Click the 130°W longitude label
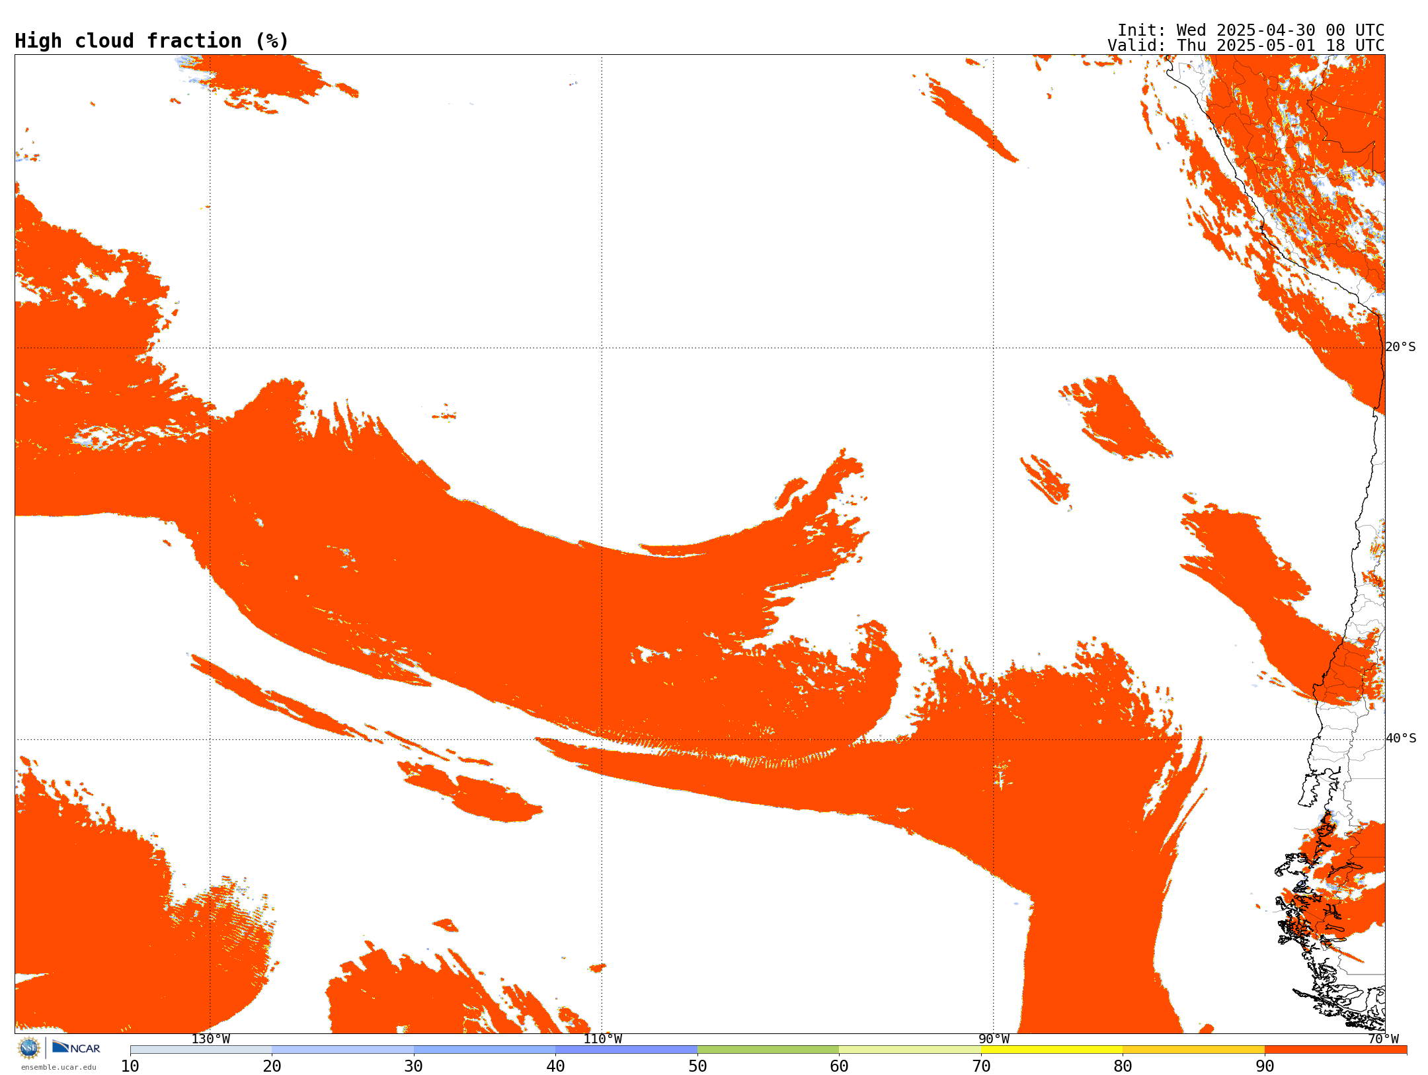 tap(210, 1039)
